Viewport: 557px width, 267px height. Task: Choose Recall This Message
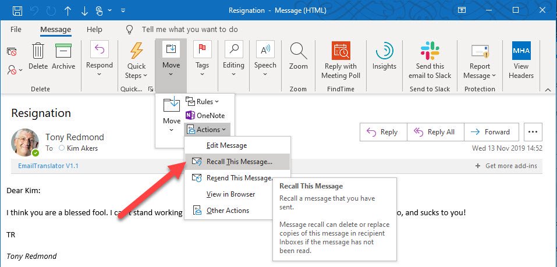point(237,162)
